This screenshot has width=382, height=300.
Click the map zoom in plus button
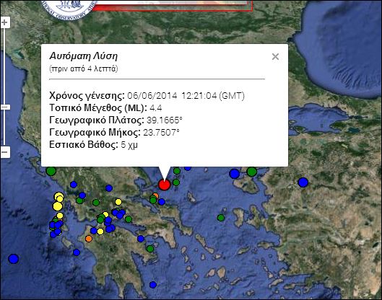point(4,22)
